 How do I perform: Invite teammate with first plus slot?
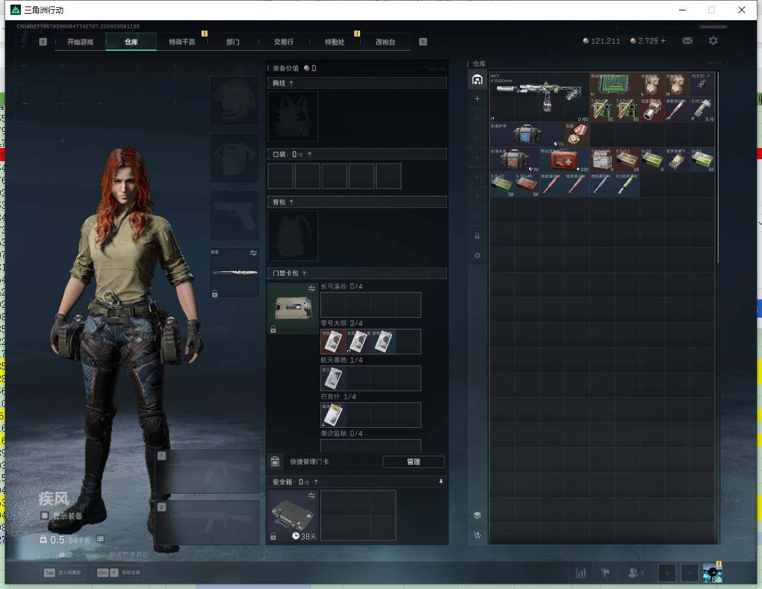tap(667, 573)
